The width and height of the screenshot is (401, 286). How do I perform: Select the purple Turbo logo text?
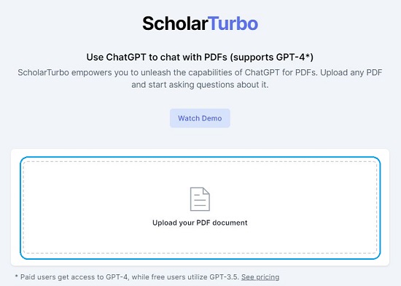click(x=233, y=23)
